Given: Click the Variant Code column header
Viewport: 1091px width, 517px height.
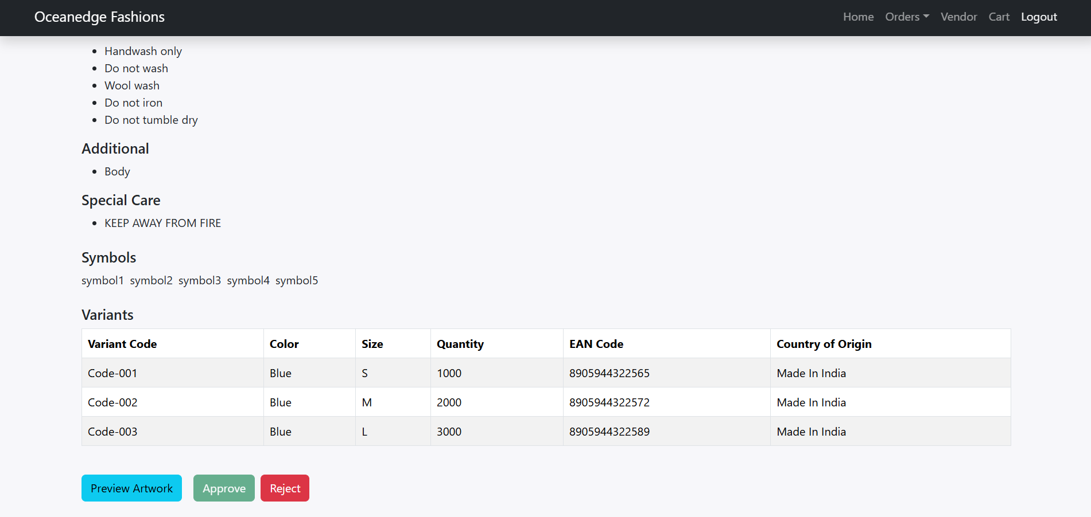Looking at the screenshot, I should pos(122,344).
